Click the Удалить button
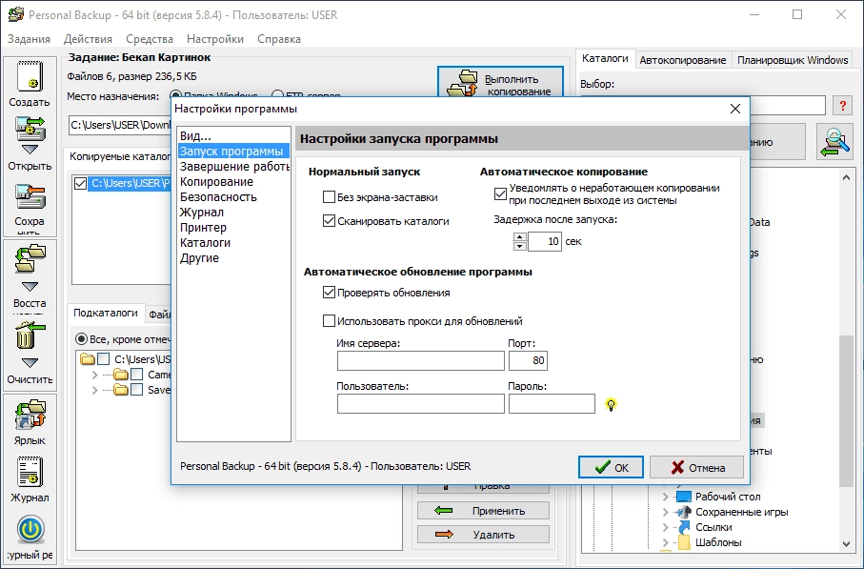The height and width of the screenshot is (569, 864). tap(483, 535)
